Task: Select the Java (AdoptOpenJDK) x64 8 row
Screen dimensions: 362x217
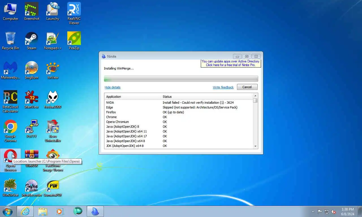Action: click(179, 141)
